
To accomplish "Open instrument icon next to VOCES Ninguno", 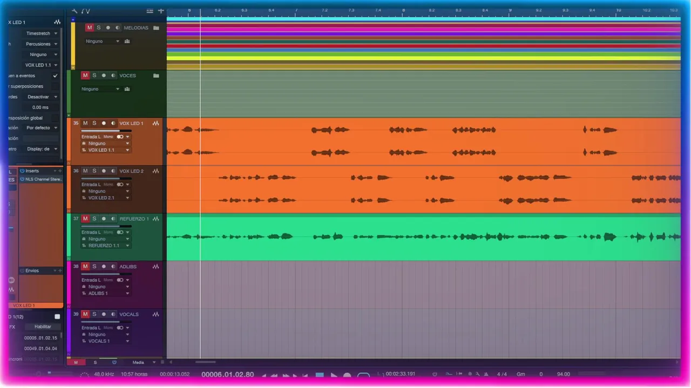I will [127, 89].
